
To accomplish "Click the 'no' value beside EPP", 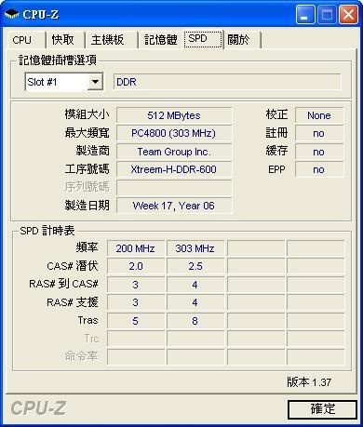I will 319,169.
